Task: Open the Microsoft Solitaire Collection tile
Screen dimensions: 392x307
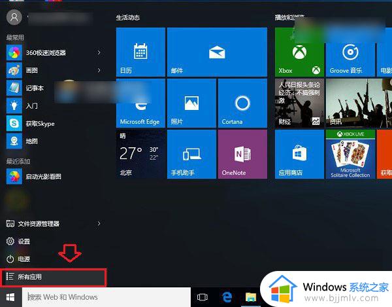Action: coord(350,154)
